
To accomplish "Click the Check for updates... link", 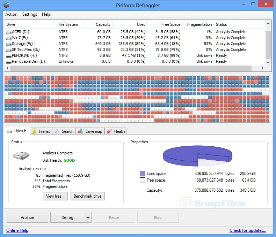I will point(248,230).
